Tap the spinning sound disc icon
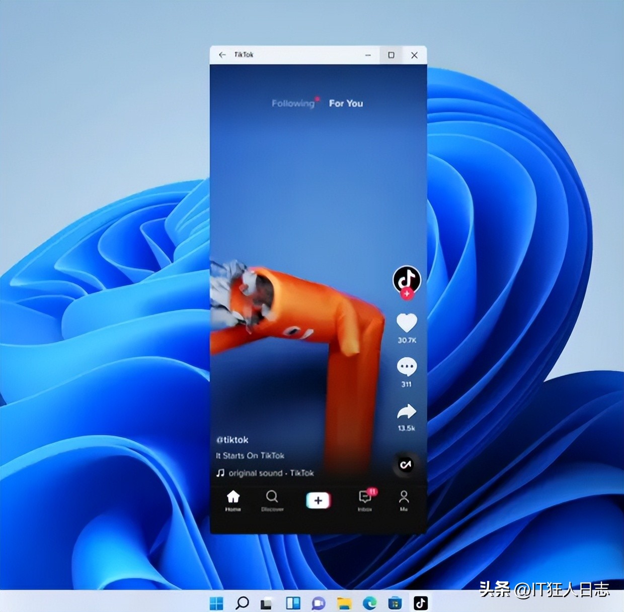This screenshot has width=624, height=612. point(406,465)
